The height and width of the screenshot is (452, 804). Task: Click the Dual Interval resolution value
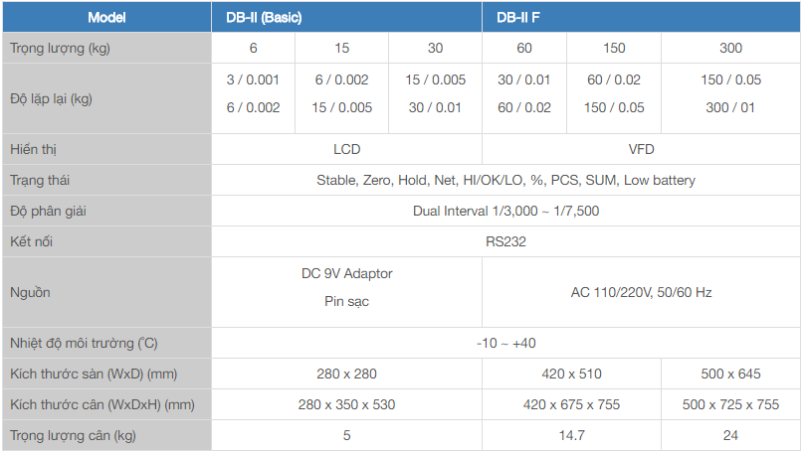[x=505, y=211]
